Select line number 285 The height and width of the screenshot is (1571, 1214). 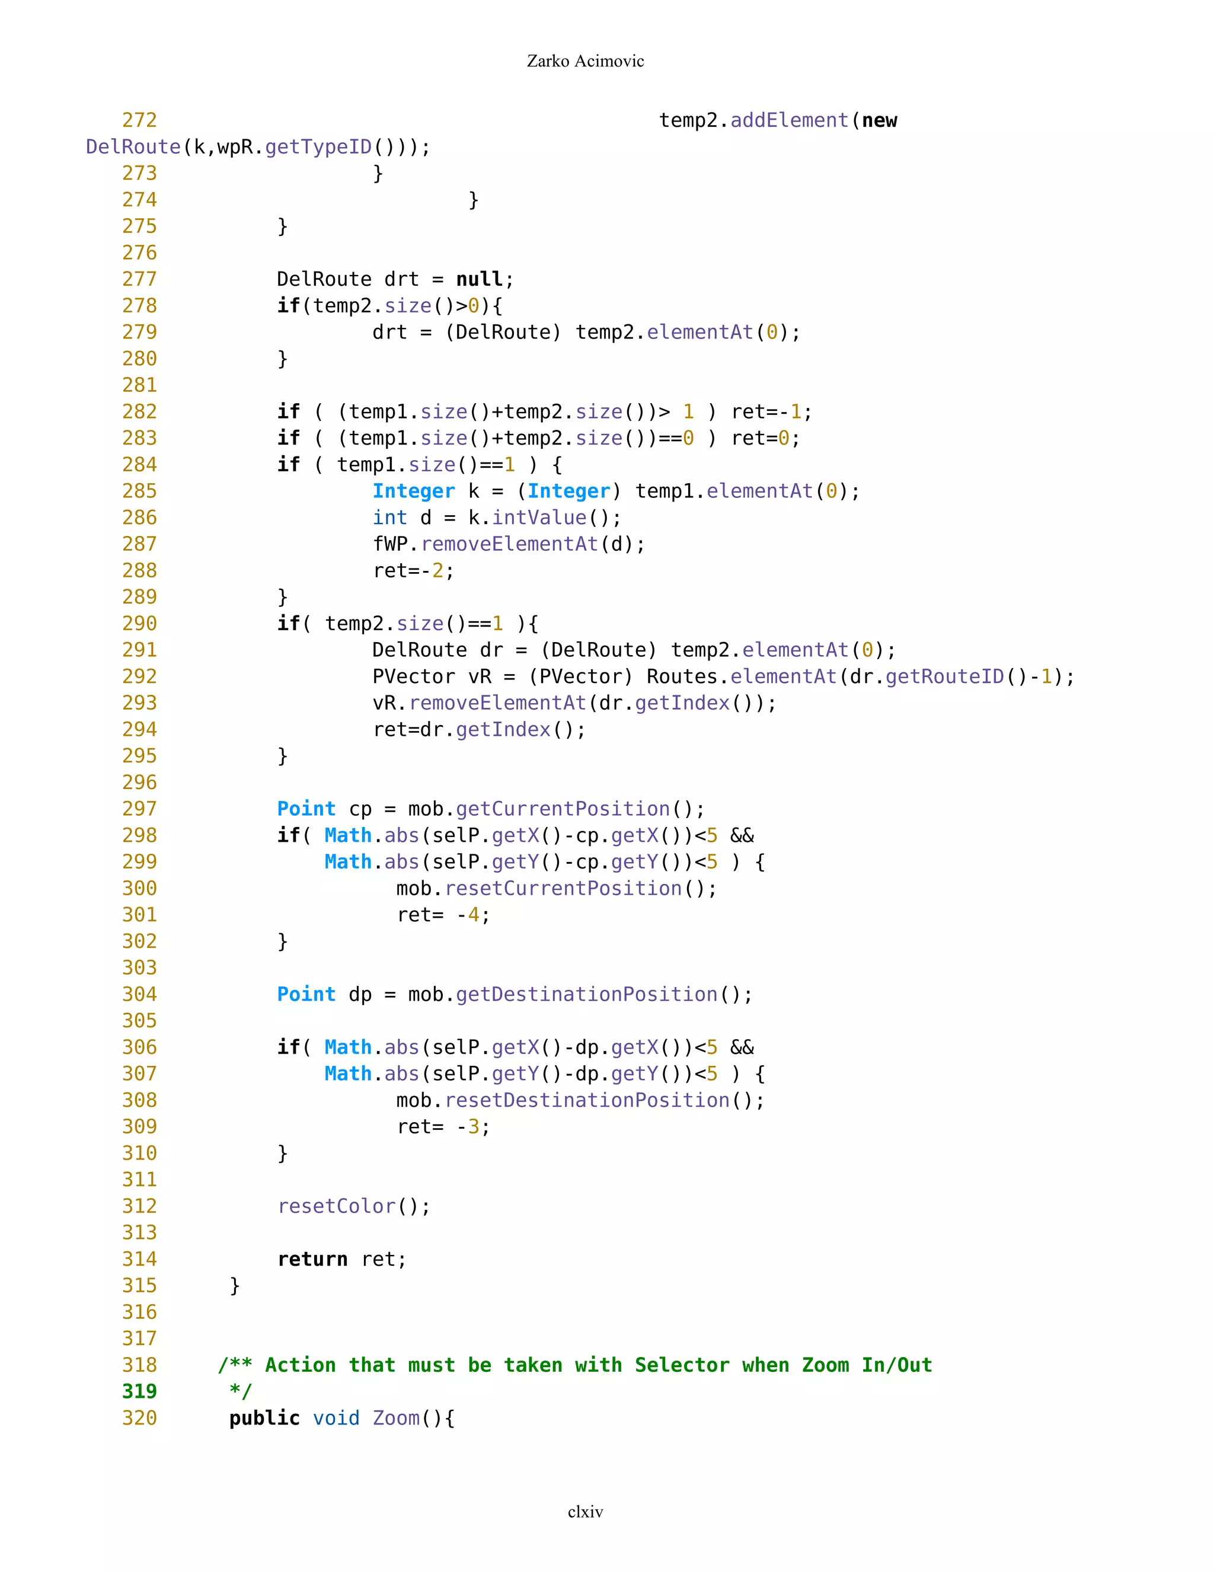point(139,491)
